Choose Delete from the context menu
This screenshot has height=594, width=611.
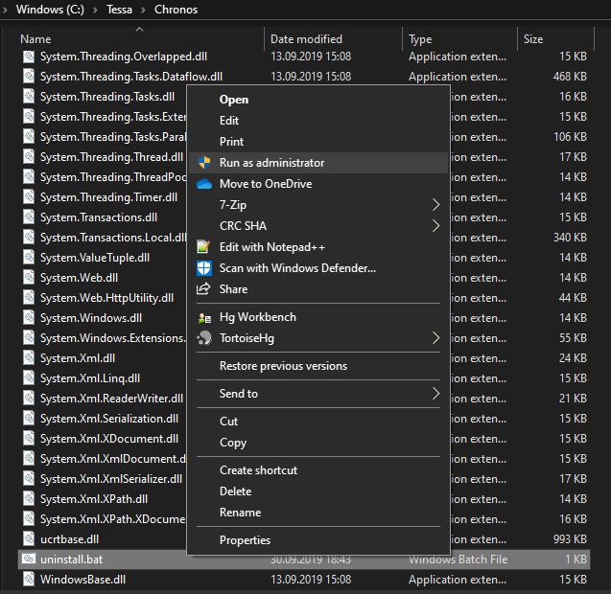pos(235,491)
